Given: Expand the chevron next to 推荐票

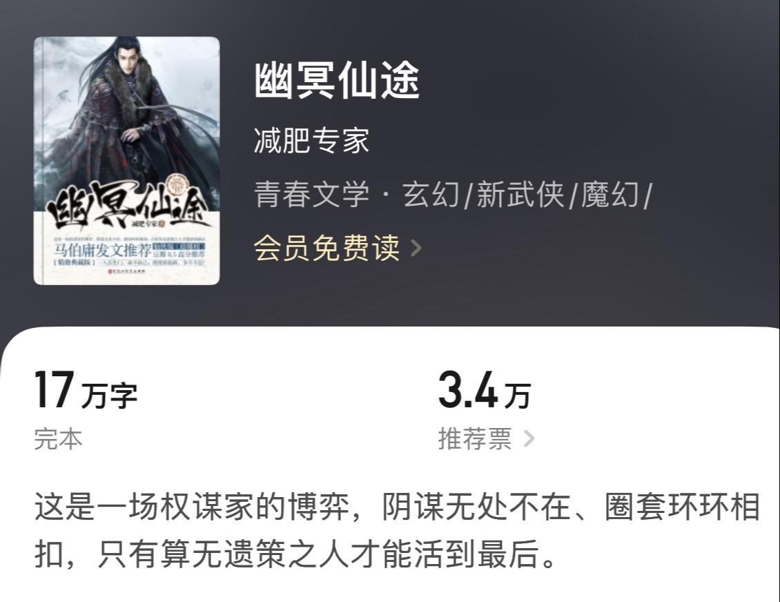Looking at the screenshot, I should point(529,439).
